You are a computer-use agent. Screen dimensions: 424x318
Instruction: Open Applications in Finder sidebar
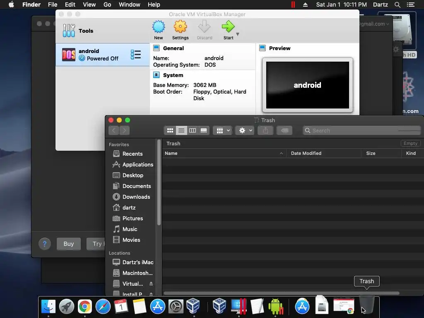[133, 164]
